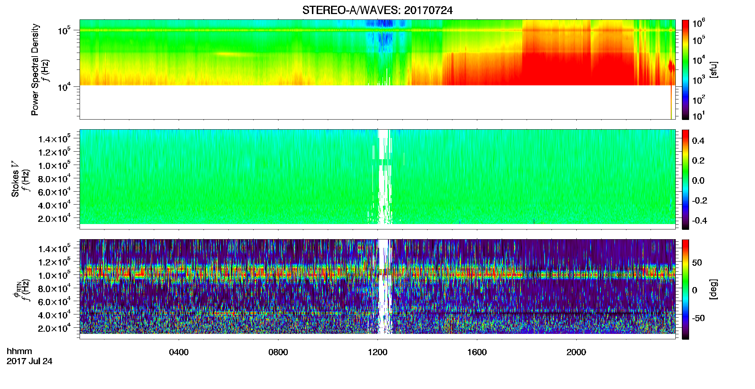The width and height of the screenshot is (755, 389).
Task: Click the Stokes V colorbar
Action: (685, 179)
